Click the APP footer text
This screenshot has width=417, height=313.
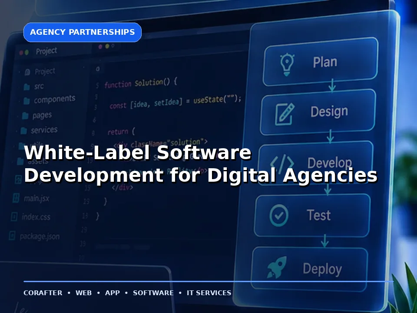112,293
